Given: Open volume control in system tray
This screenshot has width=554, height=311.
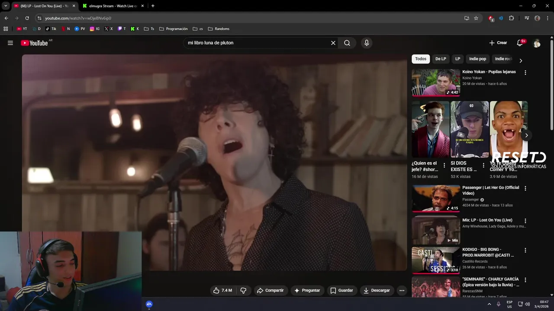Looking at the screenshot, I should [x=528, y=304].
